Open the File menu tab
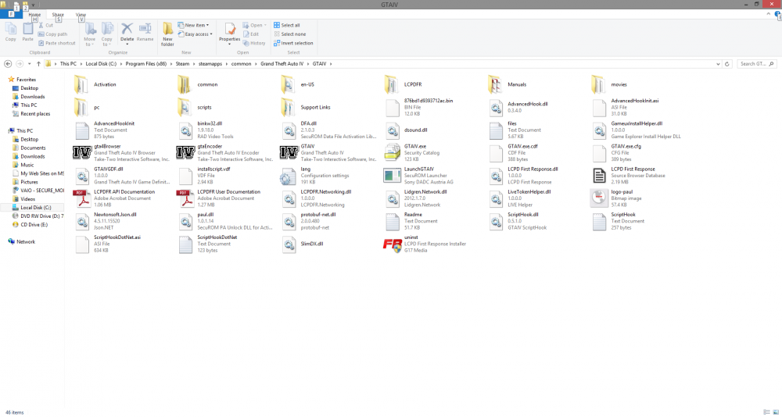 (11, 15)
